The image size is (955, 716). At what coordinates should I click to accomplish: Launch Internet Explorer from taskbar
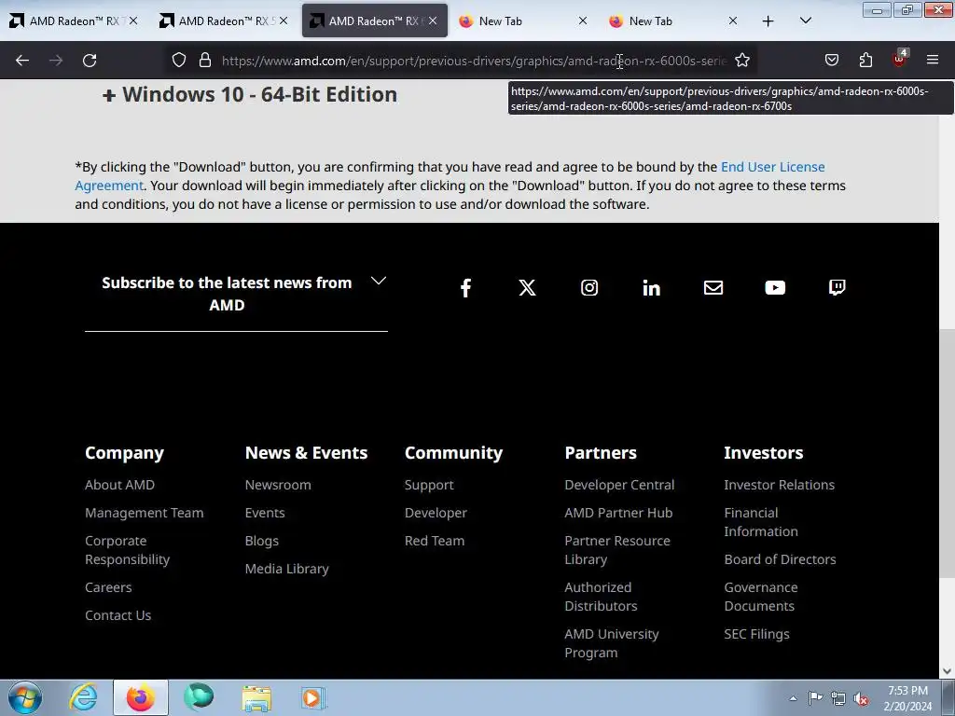[x=83, y=697]
